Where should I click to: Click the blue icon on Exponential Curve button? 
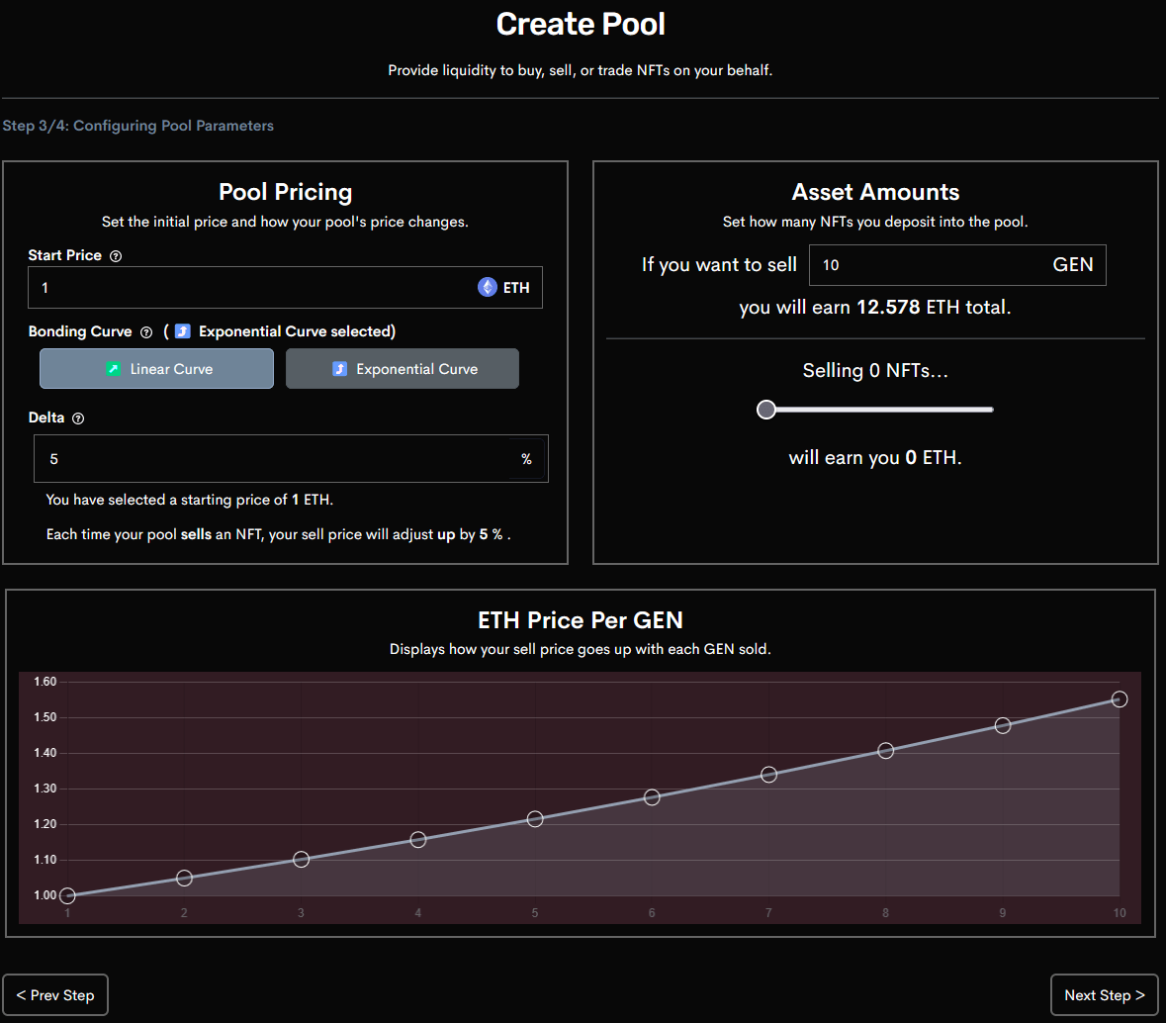[339, 369]
